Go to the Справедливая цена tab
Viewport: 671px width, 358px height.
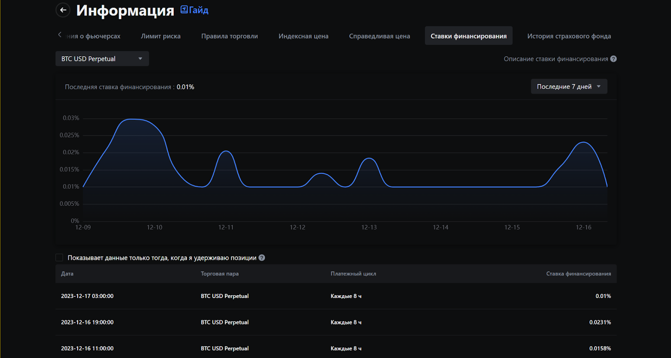[x=379, y=36]
